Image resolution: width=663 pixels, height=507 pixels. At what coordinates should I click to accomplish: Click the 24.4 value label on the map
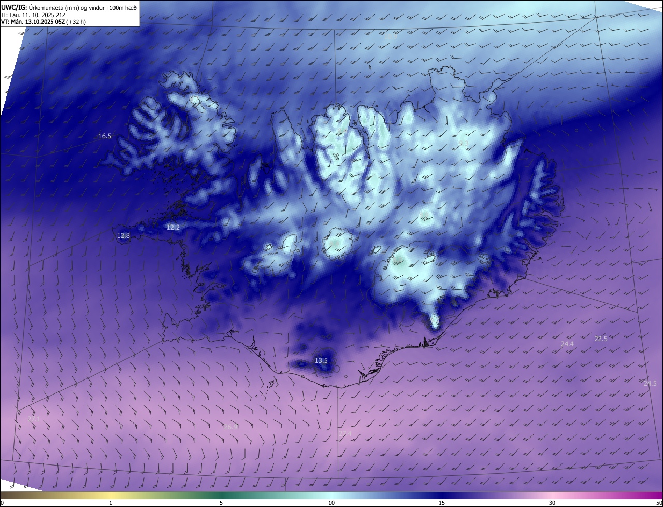(567, 344)
